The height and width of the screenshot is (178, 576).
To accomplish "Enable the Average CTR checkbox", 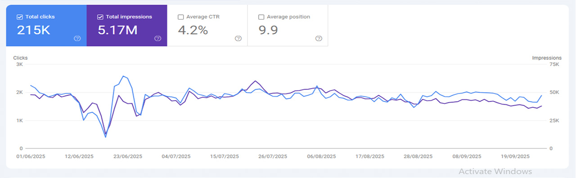I will [180, 17].
